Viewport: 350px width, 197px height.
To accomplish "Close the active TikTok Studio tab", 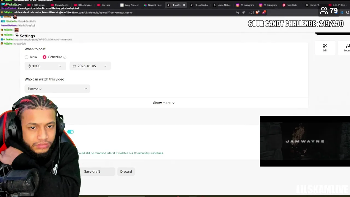I will click(x=184, y=5).
